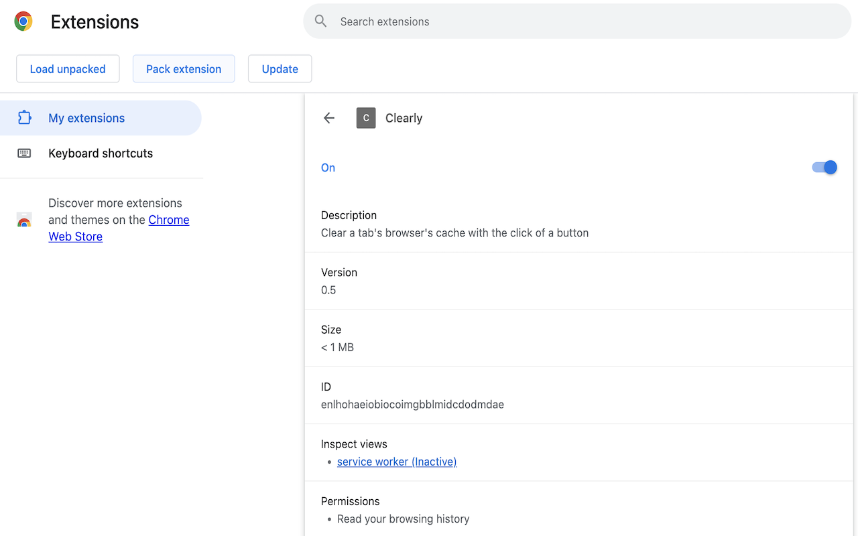Click the magnifying glass in the search bar
This screenshot has width=858, height=536.
click(320, 21)
